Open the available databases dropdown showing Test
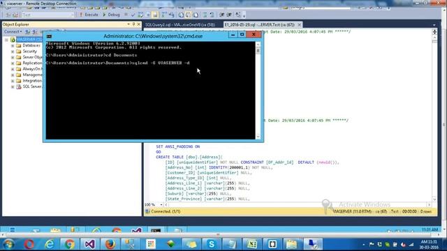The height and width of the screenshot is (251, 447). click(48, 15)
